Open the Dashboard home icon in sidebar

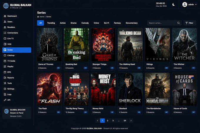point(5,16)
